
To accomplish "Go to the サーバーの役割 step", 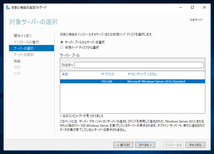I will 23,55.
